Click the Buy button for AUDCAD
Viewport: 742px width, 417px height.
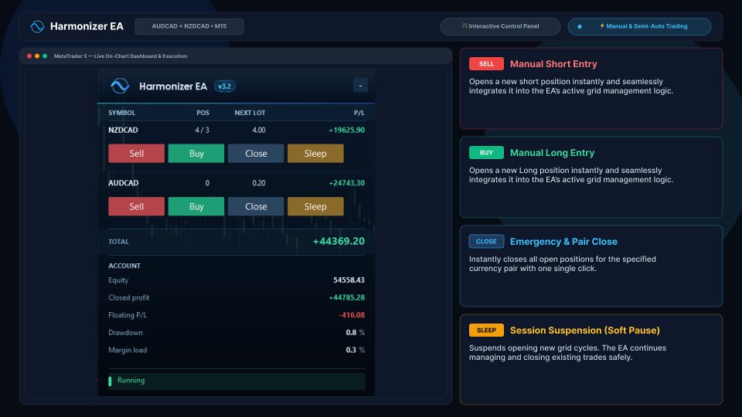196,207
